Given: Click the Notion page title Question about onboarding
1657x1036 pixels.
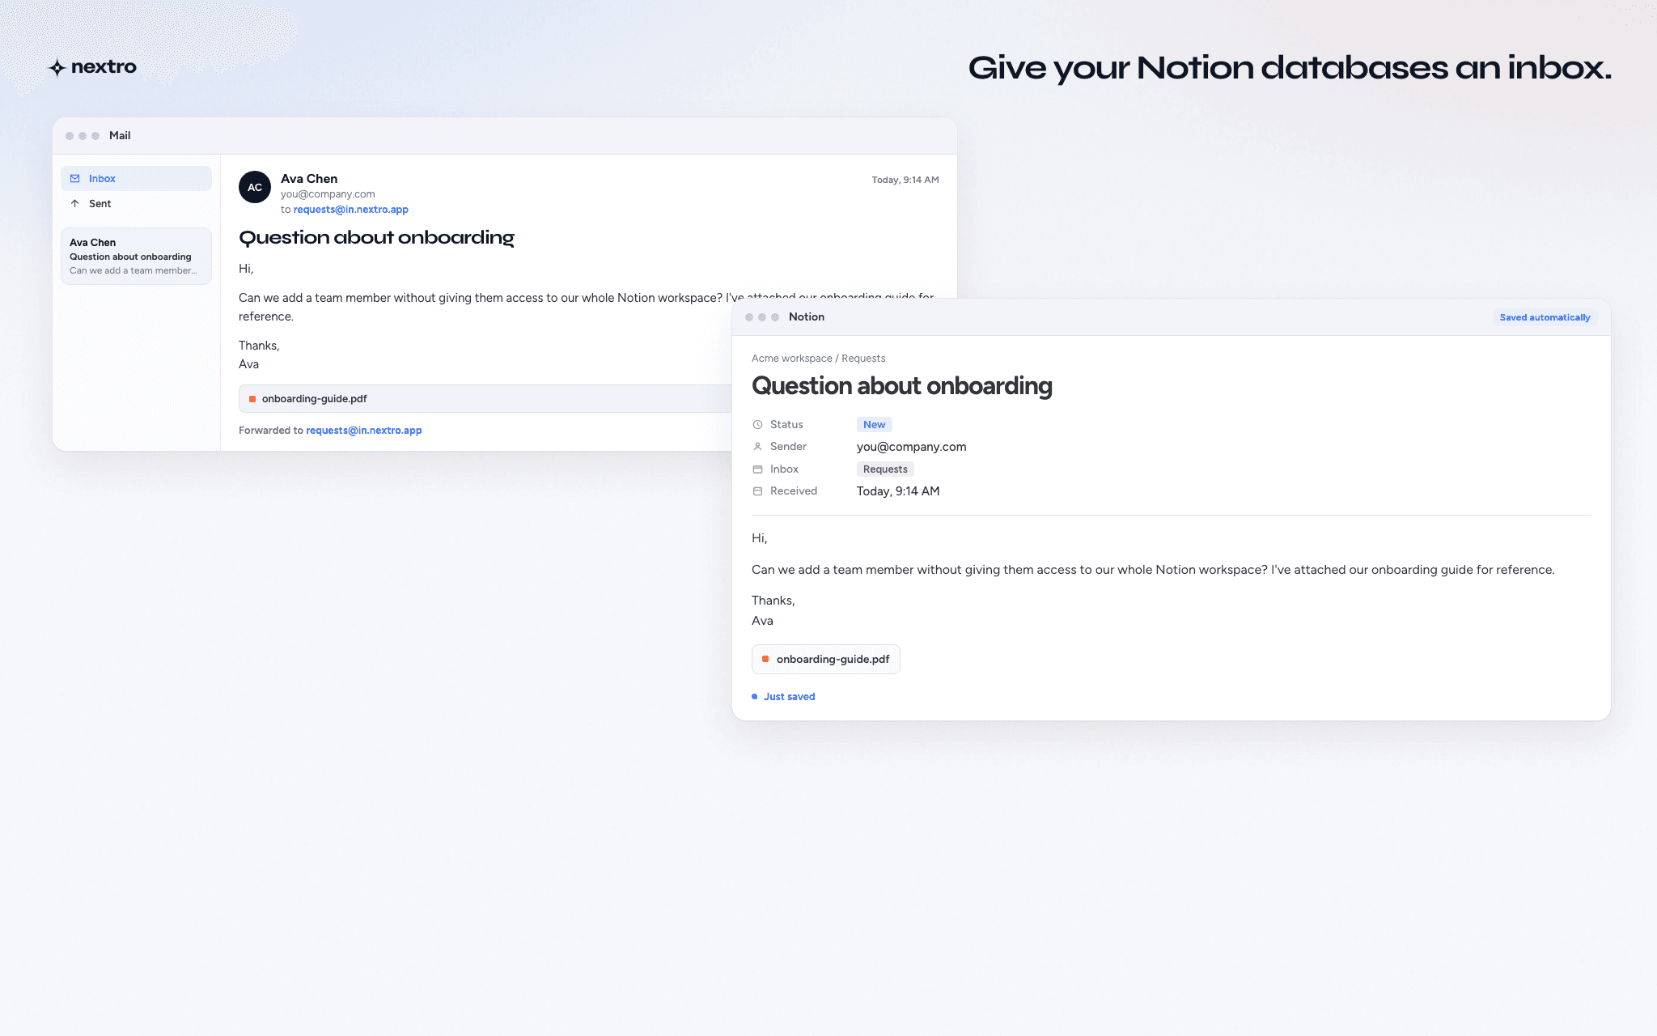Looking at the screenshot, I should pyautogui.click(x=901, y=387).
